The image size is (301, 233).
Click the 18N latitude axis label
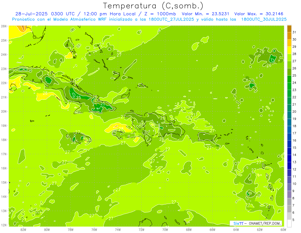click(4, 140)
